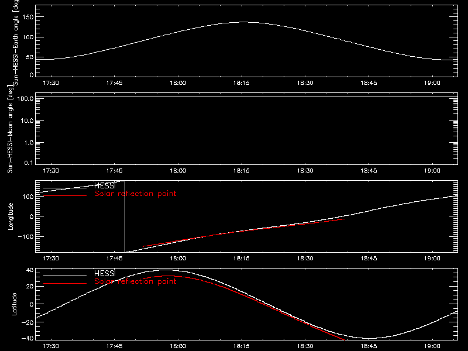Viewport: 468px width, 351px height.
Task: Click the 50 tick of Earth angle plot
Action: click(30, 57)
